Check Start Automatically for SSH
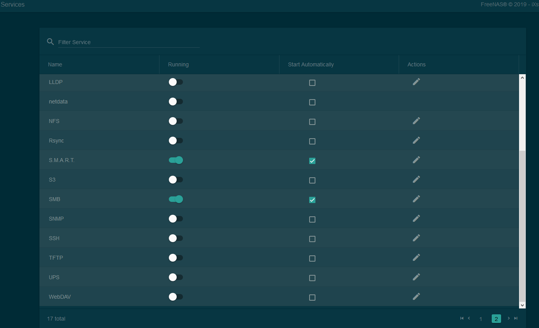This screenshot has height=328, width=539. click(312, 239)
